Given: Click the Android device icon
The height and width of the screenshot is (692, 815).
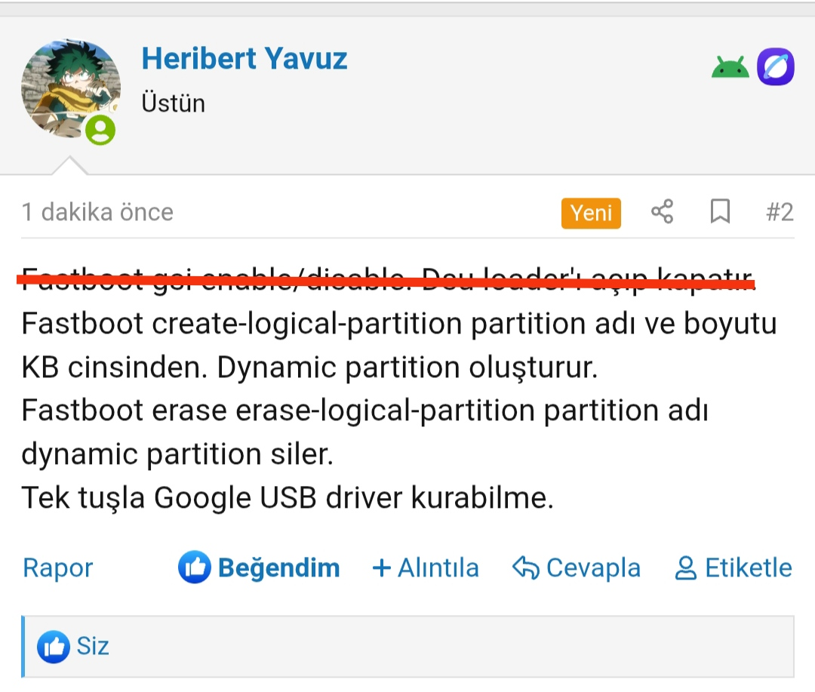Looking at the screenshot, I should pos(730,66).
